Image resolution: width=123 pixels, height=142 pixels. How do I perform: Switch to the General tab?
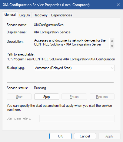point(10,15)
